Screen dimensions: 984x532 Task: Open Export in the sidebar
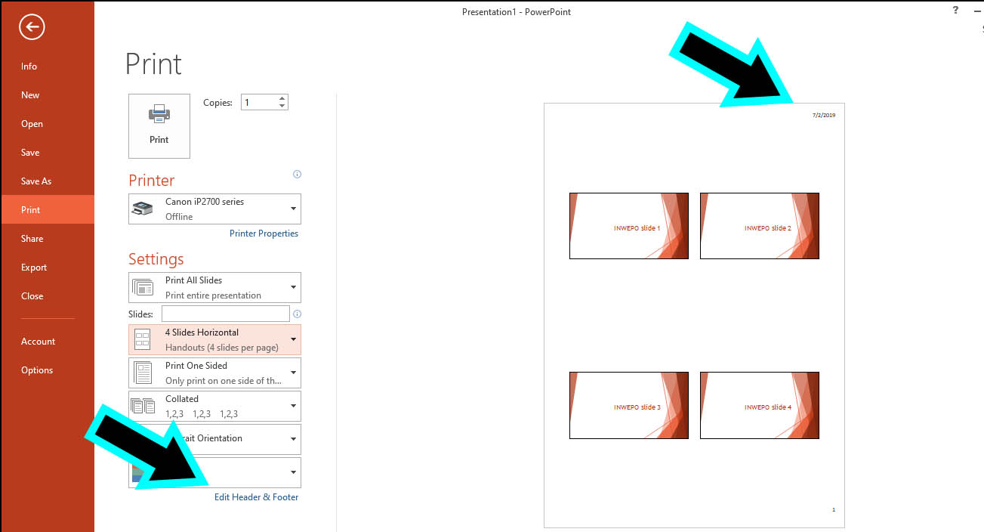47,267
